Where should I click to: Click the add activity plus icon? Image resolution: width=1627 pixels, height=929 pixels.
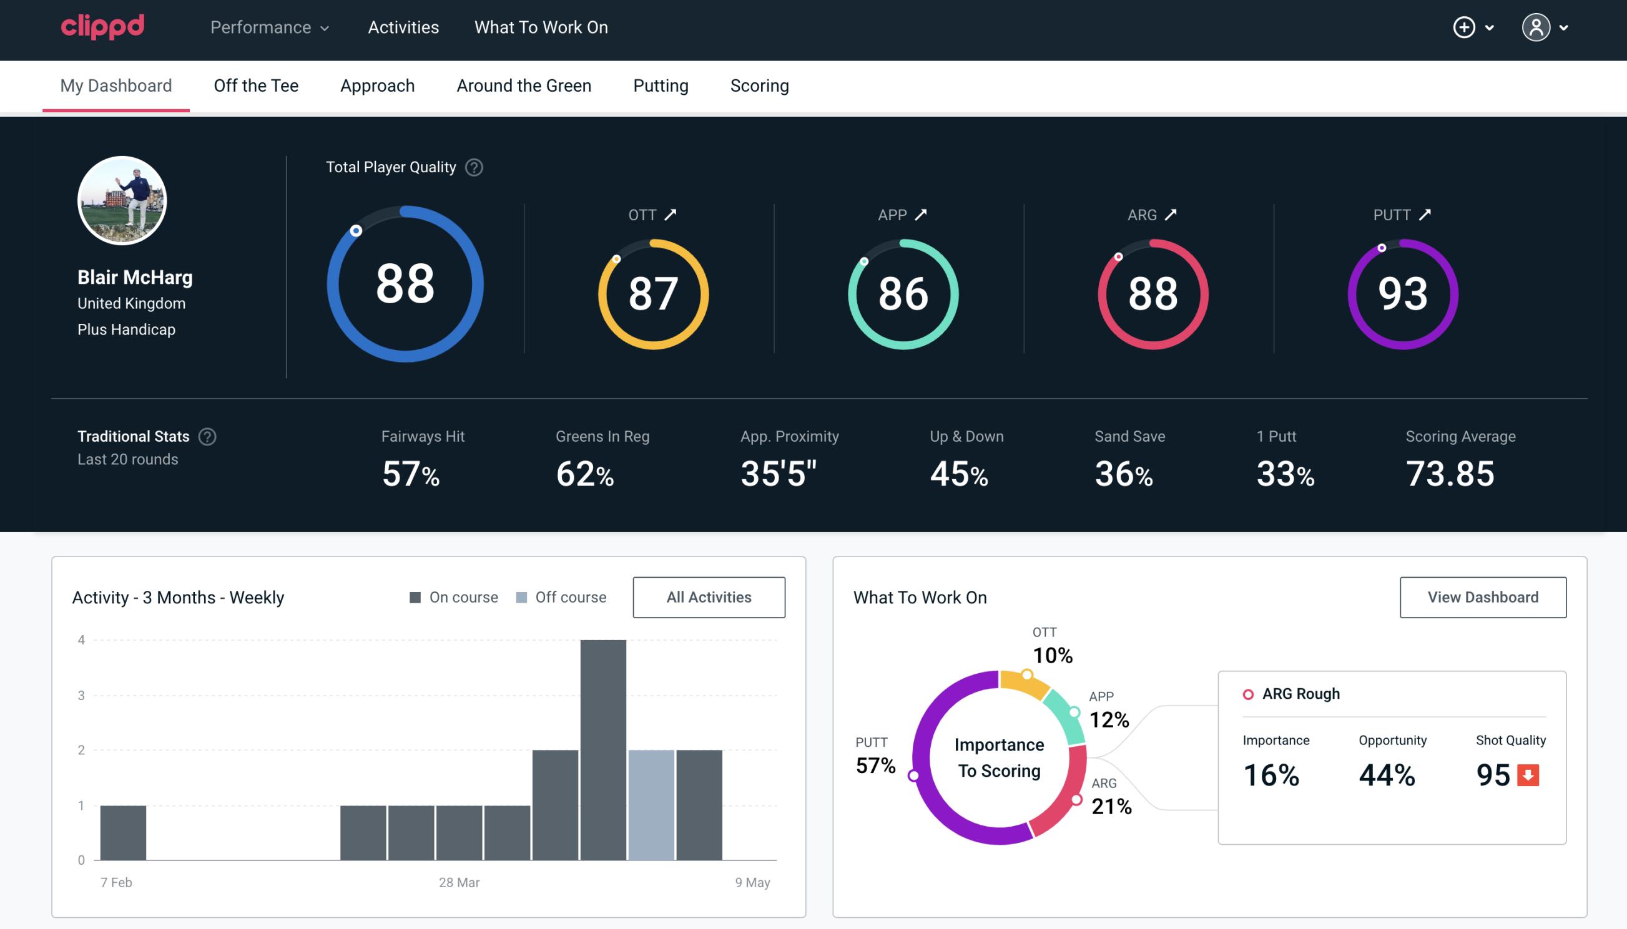1466,28
